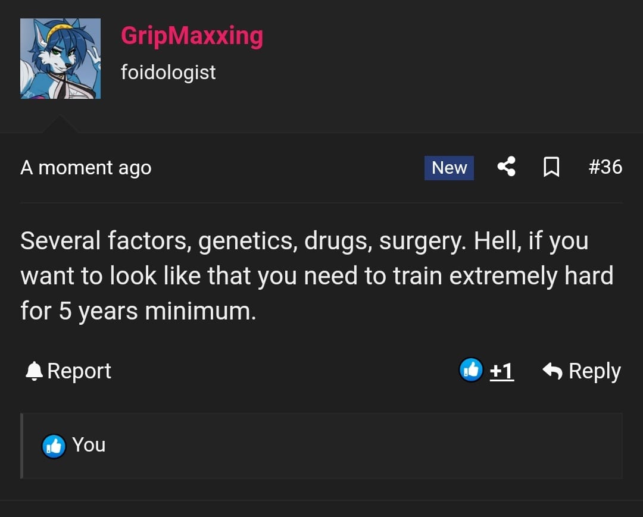The height and width of the screenshot is (517, 643).
Task: Click the share icon in post header
Action: [x=507, y=167]
